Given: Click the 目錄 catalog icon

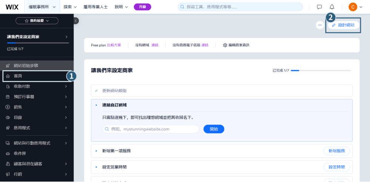Looking at the screenshot, I should tap(8, 118).
